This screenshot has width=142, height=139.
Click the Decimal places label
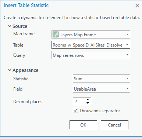(x=28, y=102)
